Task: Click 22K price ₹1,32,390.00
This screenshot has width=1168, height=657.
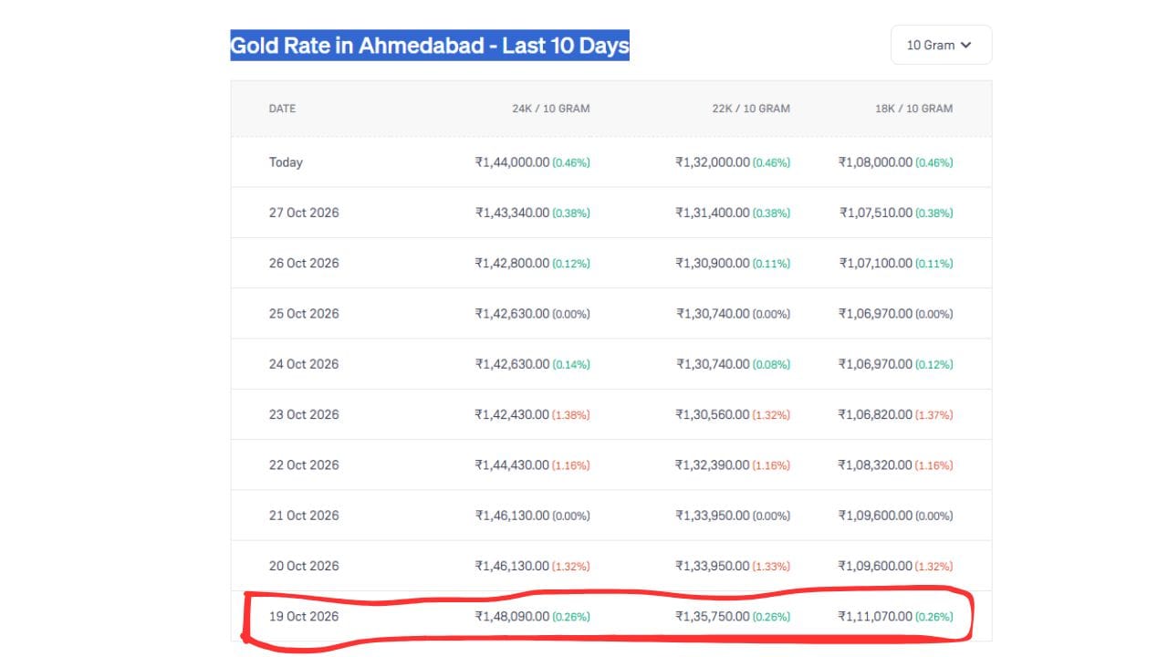Action: pos(713,464)
